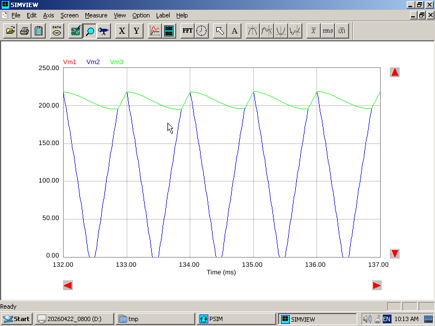
Task: Open X axis settings button
Action: tap(122, 30)
